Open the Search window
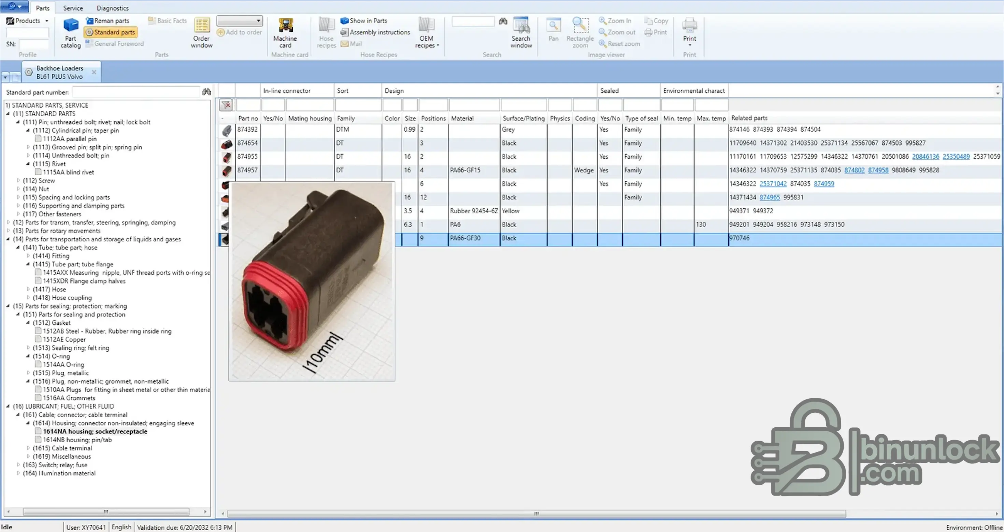This screenshot has height=532, width=1004. [521, 33]
